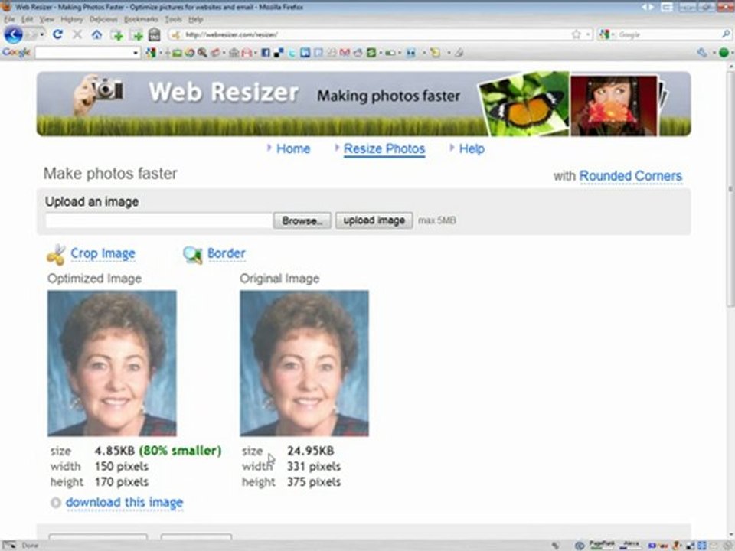The height and width of the screenshot is (551, 735).
Task: Click the magnifier icon in Google search box
Action: click(x=725, y=34)
